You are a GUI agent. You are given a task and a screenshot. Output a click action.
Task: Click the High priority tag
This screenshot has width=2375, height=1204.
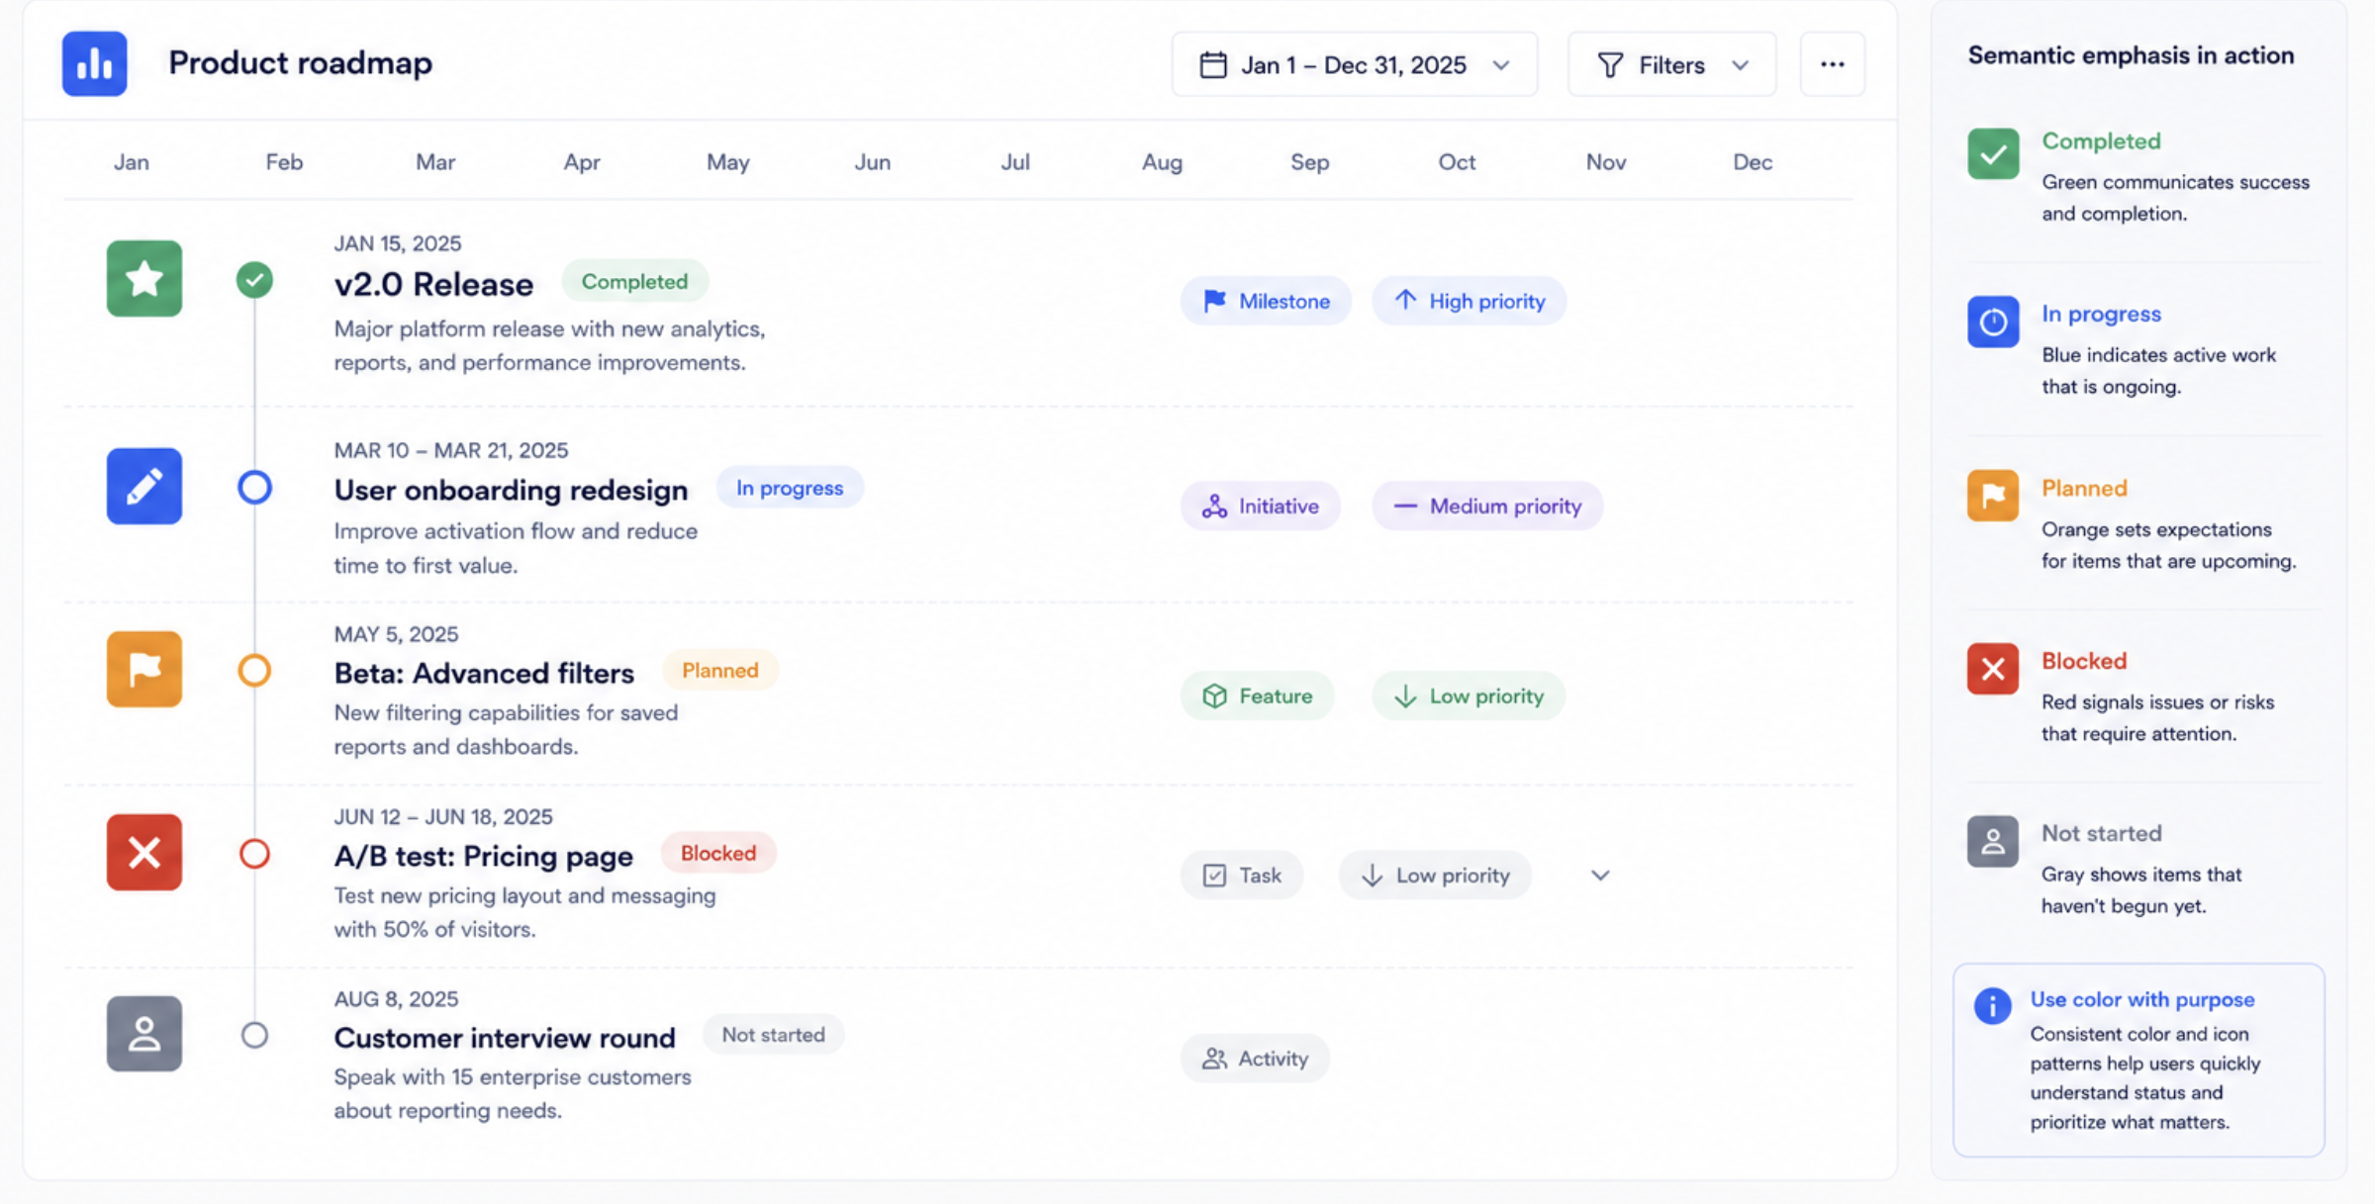1469,301
